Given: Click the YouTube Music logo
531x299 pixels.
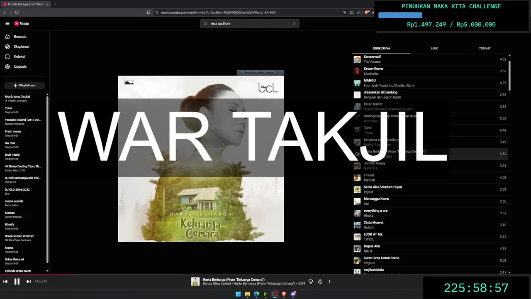Looking at the screenshot, I should (x=22, y=24).
